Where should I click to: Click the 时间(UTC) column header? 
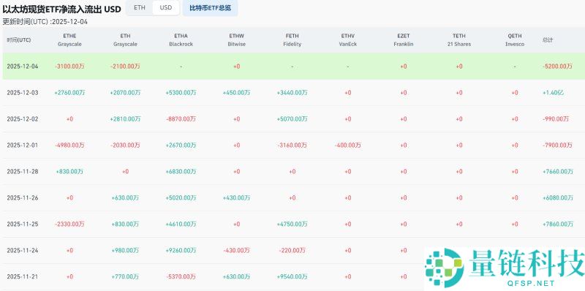click(19, 40)
